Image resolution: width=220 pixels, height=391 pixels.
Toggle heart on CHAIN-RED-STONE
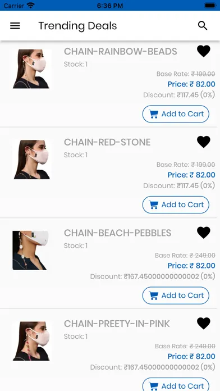click(204, 142)
